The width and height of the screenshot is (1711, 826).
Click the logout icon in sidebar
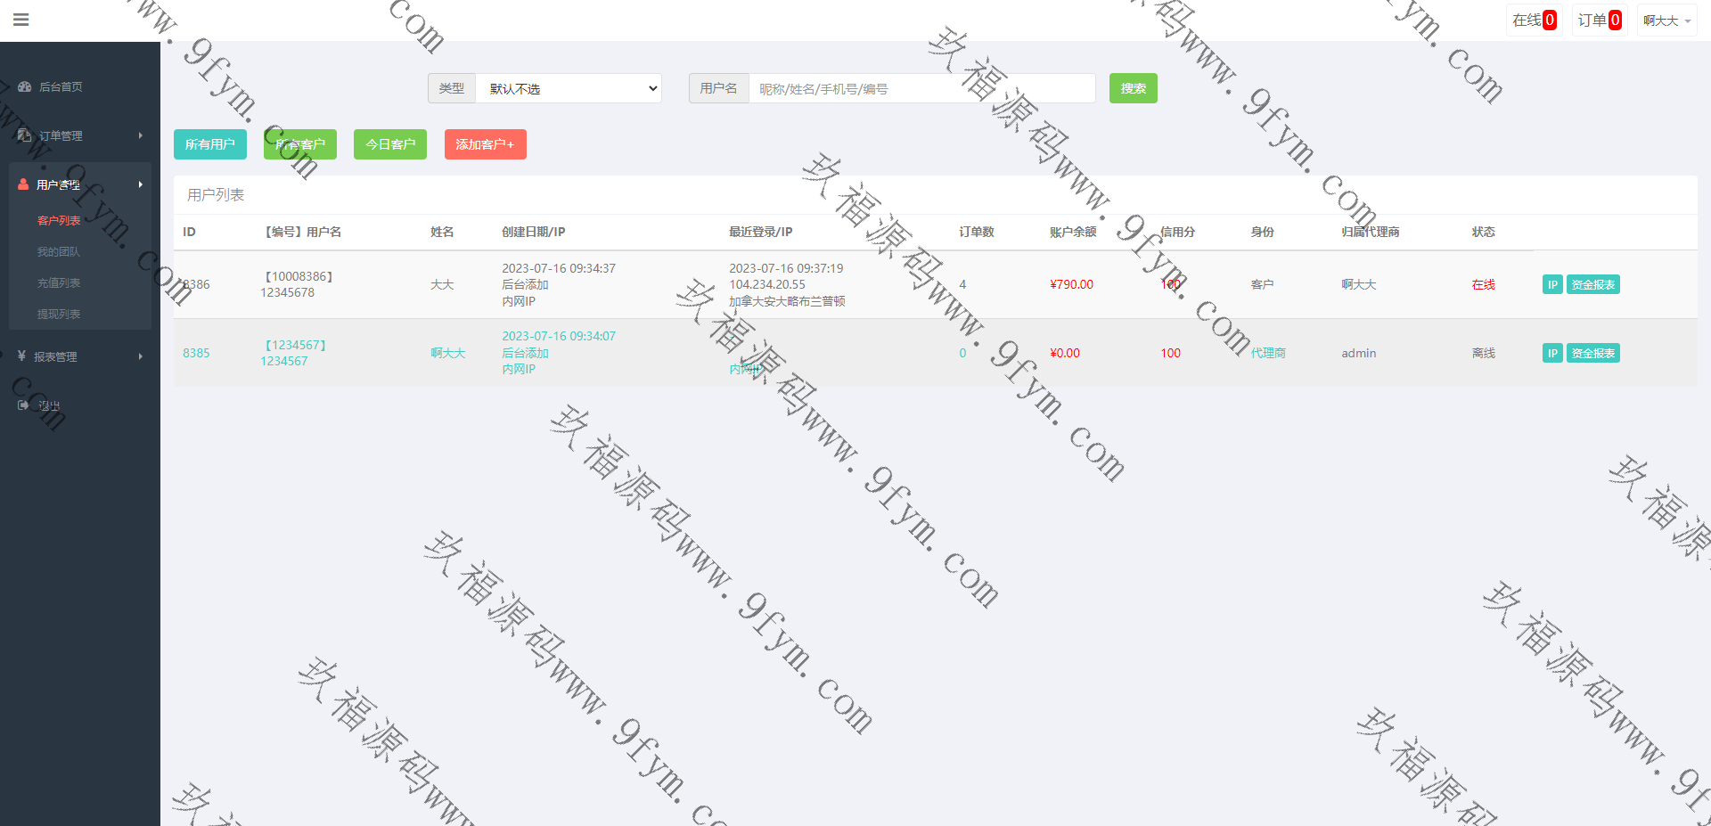point(23,405)
